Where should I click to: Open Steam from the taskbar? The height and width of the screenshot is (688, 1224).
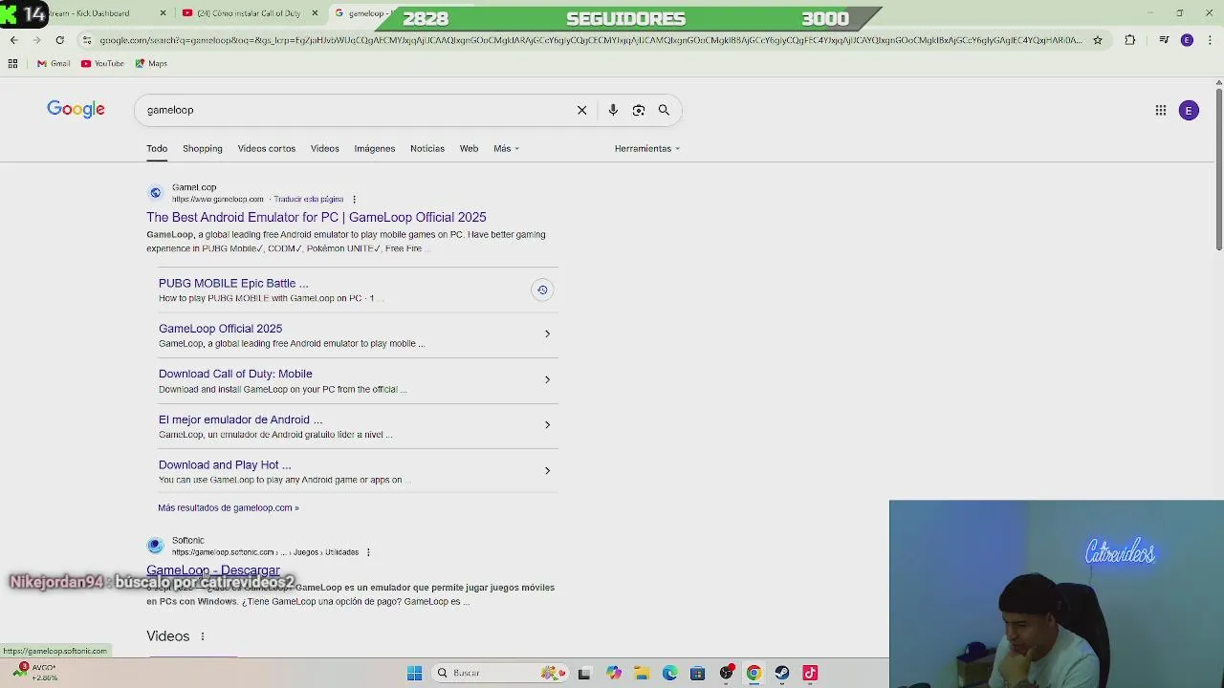(782, 673)
